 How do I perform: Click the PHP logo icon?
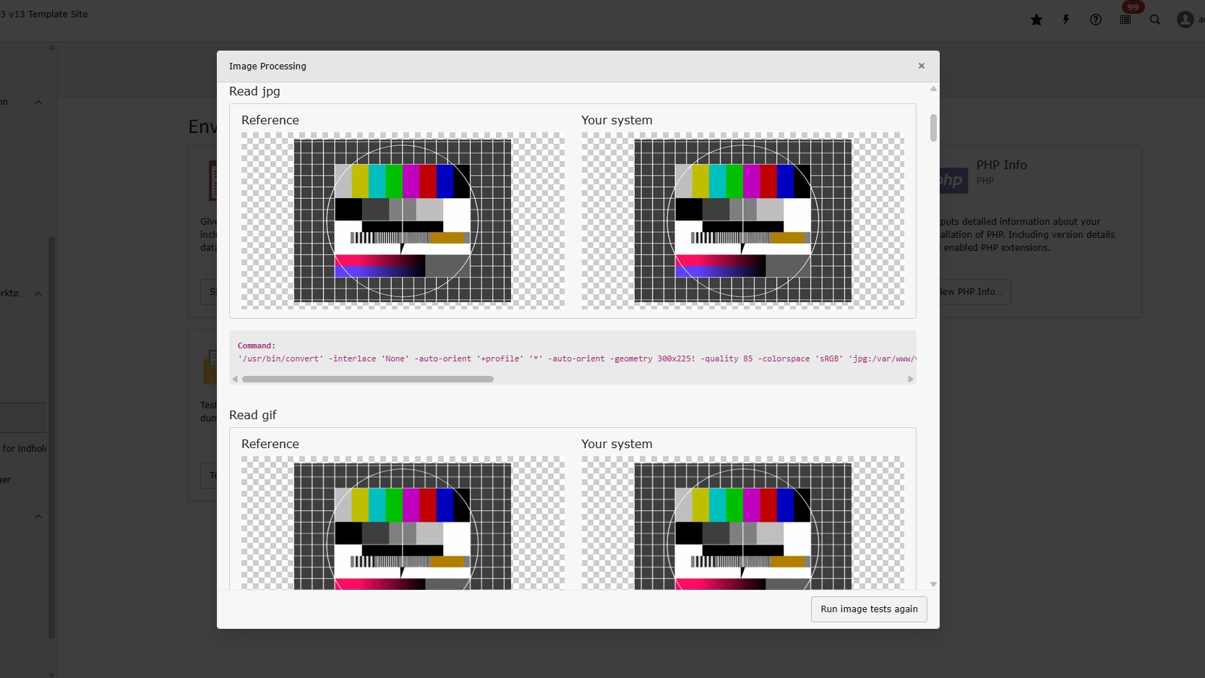pyautogui.click(x=951, y=180)
